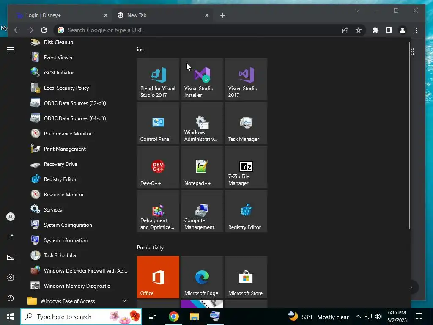This screenshot has width=433, height=325.
Task: Open Registry Editor in app list
Action: (x=77, y=179)
